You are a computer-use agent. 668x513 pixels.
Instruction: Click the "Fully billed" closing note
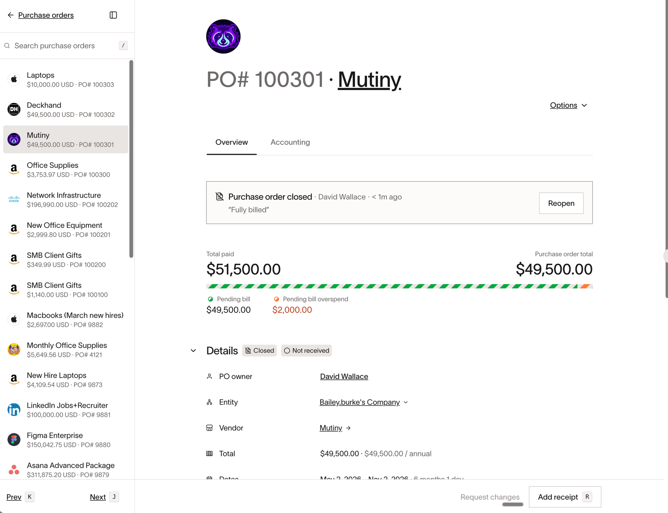click(x=249, y=210)
